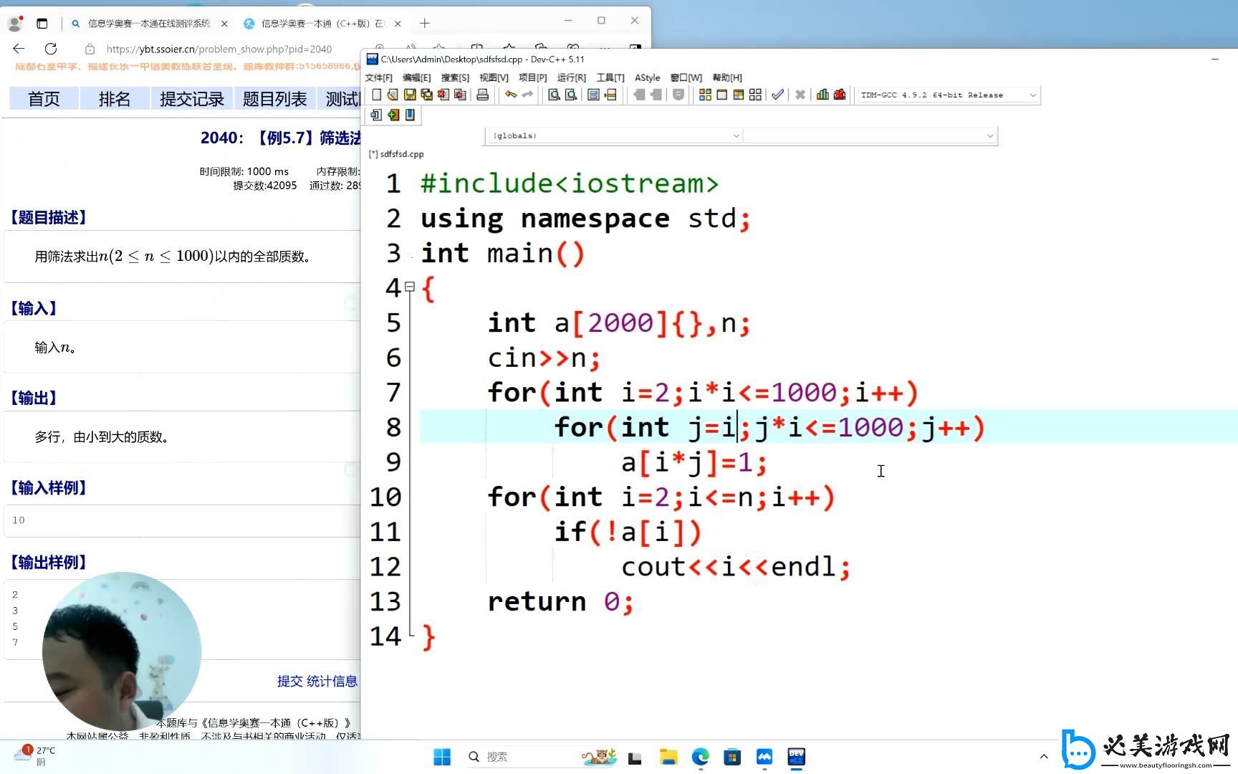
Task: Click the Debug icon with red bug
Action: point(840,95)
